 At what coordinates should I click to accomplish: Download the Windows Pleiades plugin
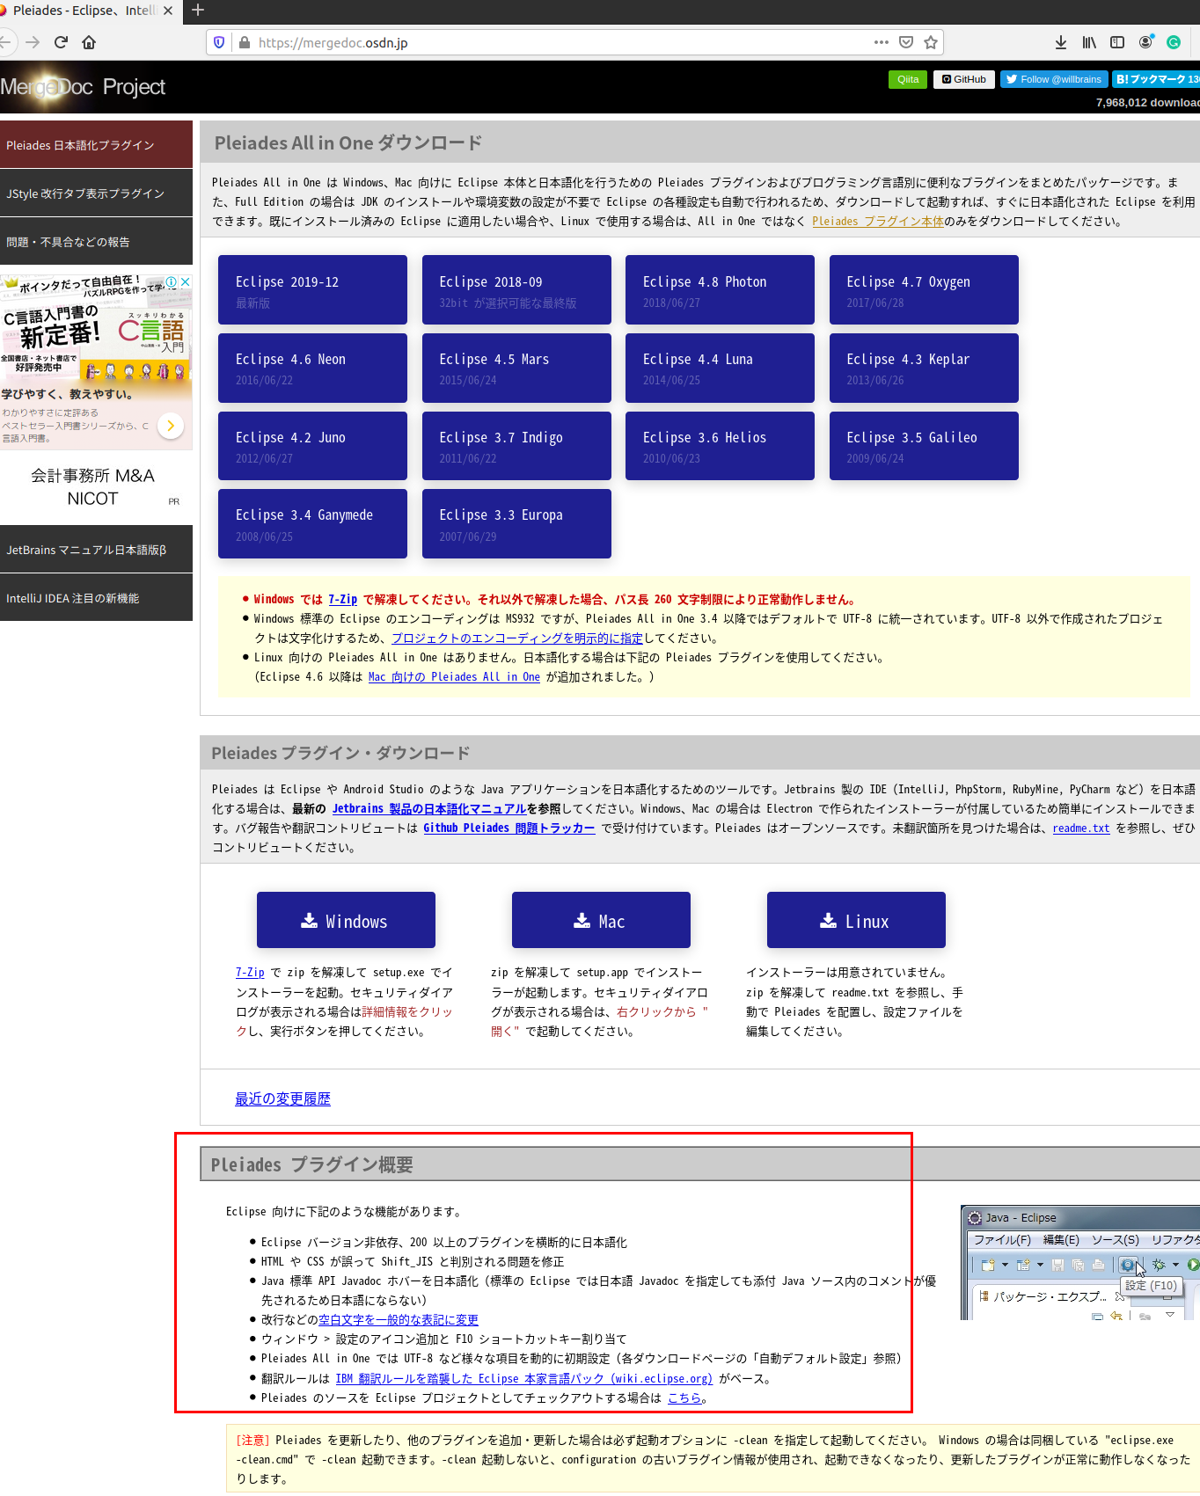[346, 920]
